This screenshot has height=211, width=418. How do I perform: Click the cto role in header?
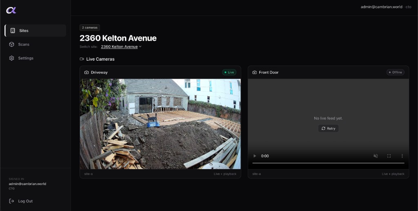coord(408,7)
